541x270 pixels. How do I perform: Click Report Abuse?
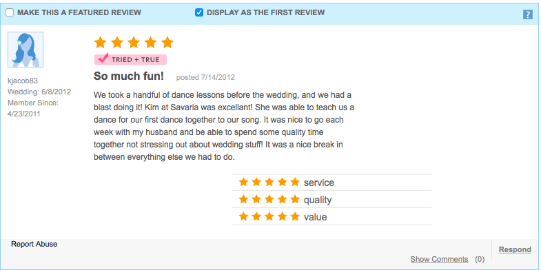point(34,244)
